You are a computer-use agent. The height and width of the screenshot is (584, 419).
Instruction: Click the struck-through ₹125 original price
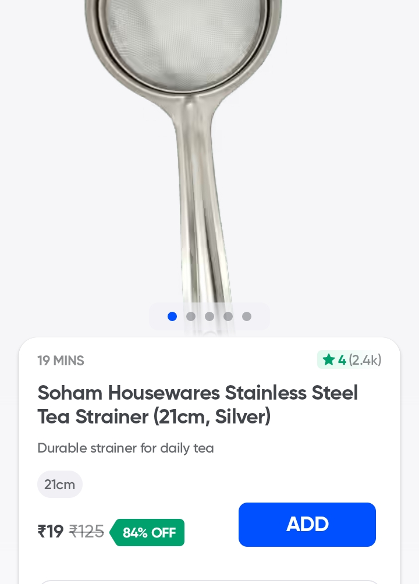[x=86, y=532]
